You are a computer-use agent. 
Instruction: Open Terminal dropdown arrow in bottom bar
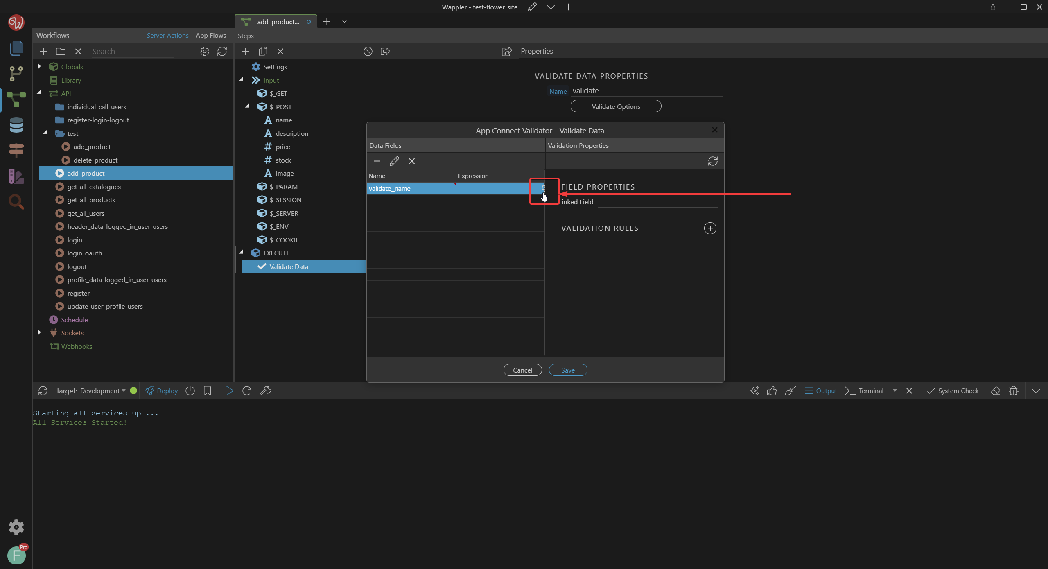[895, 391]
